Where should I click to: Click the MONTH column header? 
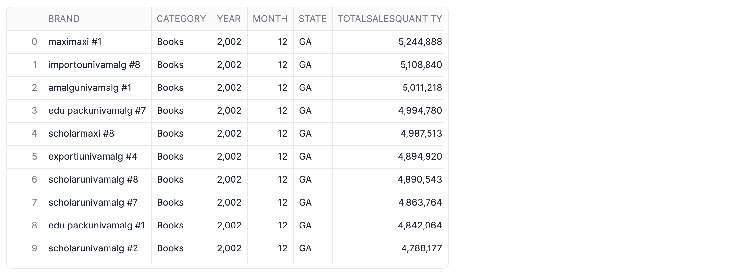[270, 19]
